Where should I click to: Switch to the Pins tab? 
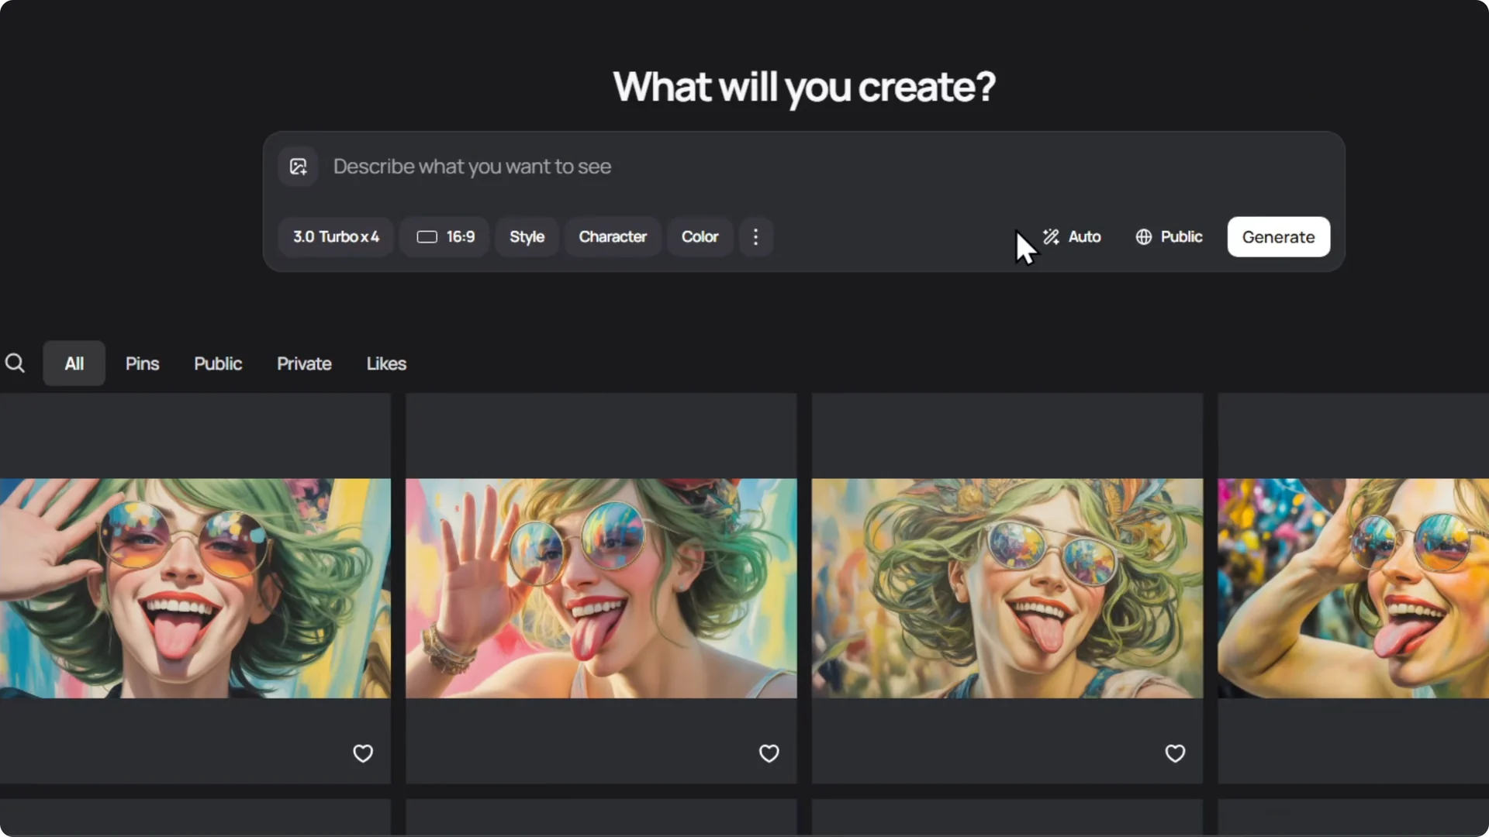[142, 363]
